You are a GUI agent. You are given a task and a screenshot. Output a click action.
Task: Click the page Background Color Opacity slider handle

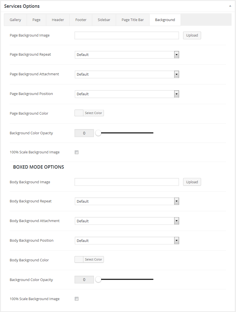pos(98,133)
